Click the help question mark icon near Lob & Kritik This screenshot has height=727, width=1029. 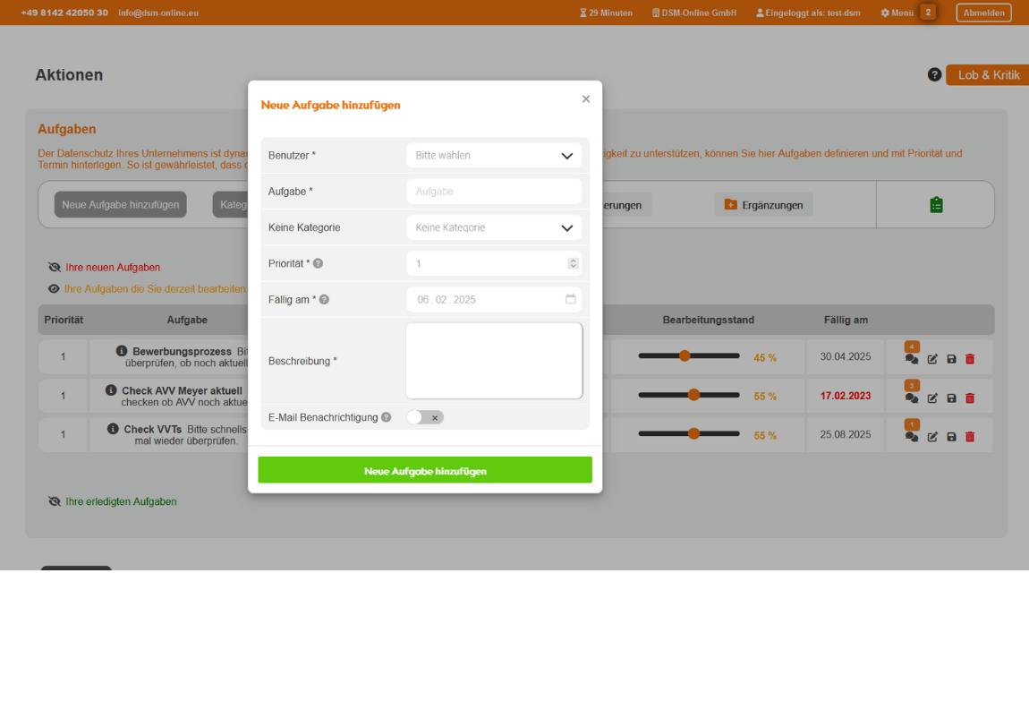934,75
